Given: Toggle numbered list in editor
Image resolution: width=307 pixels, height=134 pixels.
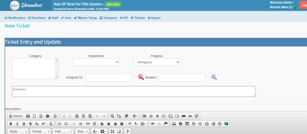Looking at the screenshot, I should coord(60,124).
